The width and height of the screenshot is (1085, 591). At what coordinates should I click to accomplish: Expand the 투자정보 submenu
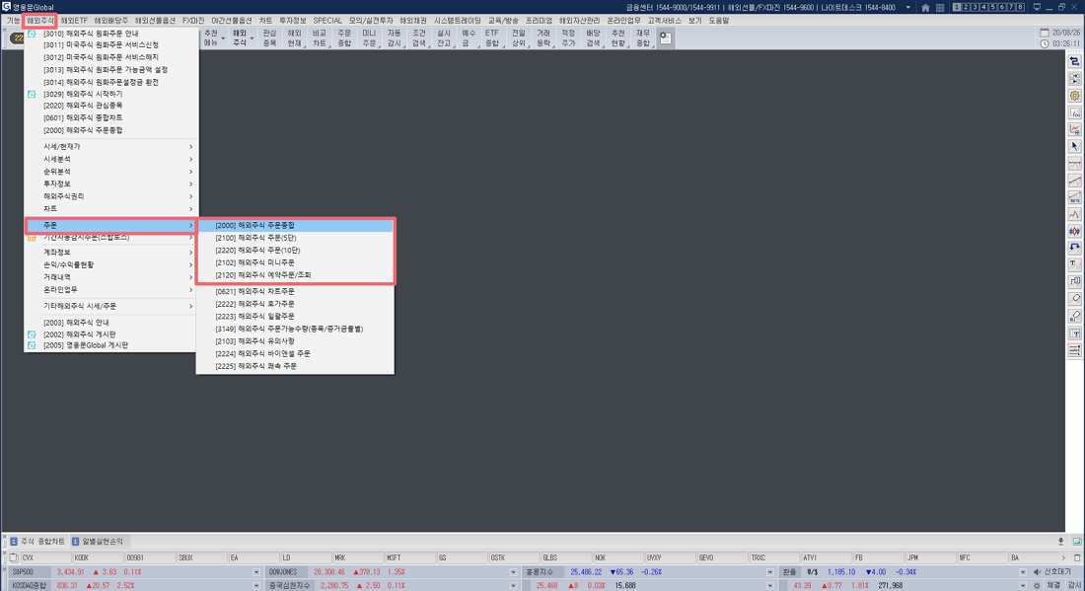coord(110,185)
